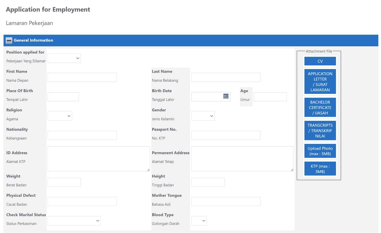Screen dimensions: 381x233
Task: Click into the Last Name field
Action: 226,77
